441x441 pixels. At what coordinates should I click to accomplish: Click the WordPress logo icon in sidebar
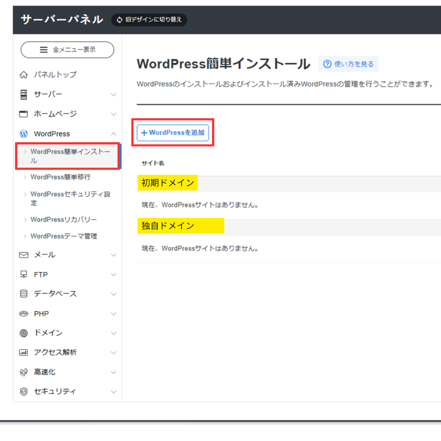pyautogui.click(x=24, y=134)
